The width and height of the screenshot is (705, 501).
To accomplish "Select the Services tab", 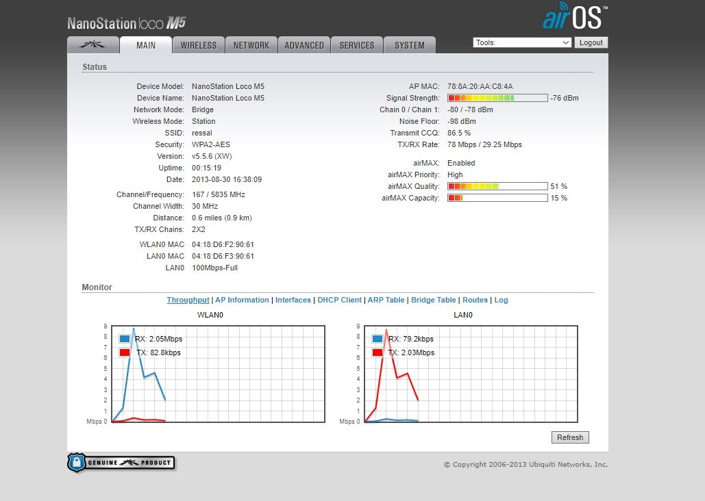I will 357,45.
